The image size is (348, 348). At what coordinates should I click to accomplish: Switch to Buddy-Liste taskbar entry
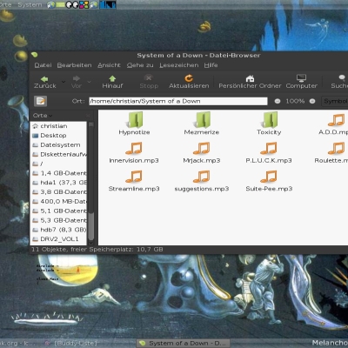71,344
